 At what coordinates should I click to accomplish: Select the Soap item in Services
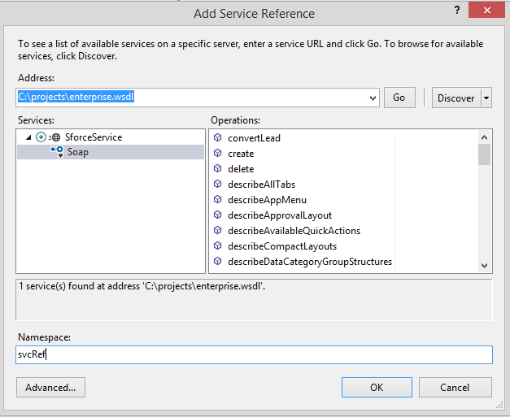(x=78, y=152)
